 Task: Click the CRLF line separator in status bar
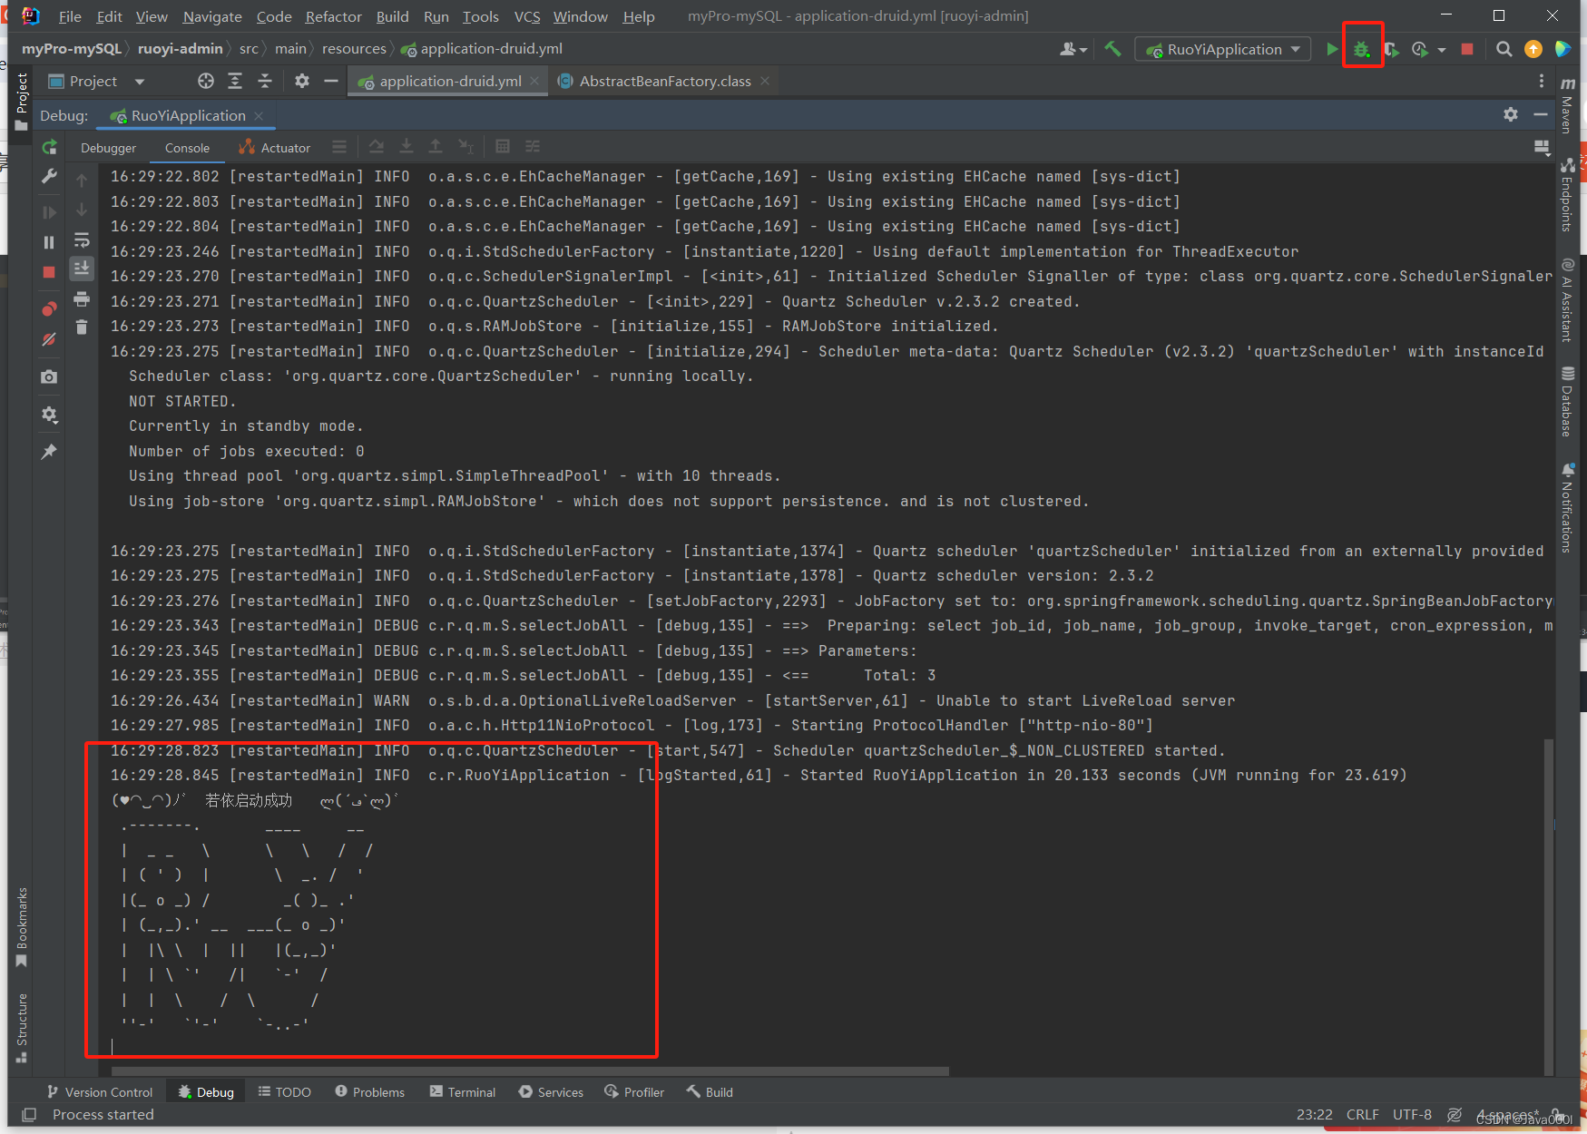pos(1362,1115)
